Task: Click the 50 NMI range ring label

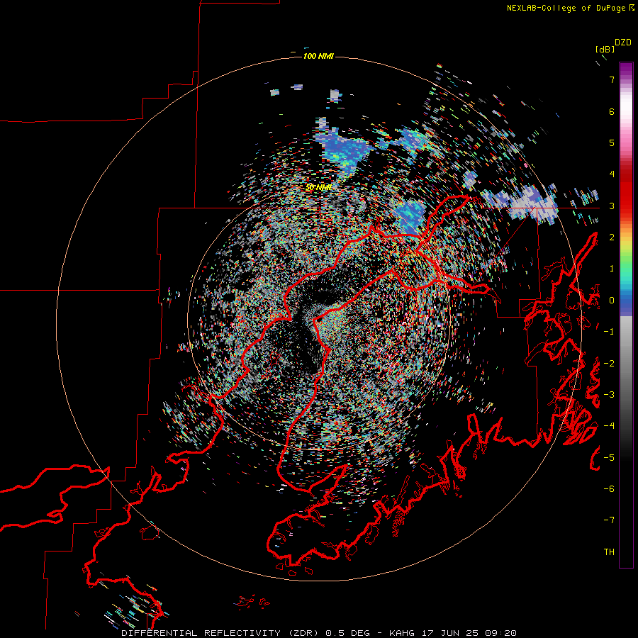Action: [x=318, y=187]
